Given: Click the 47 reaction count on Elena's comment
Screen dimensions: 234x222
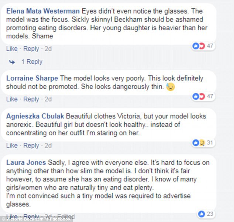Looking at the screenshot, I should tap(211, 46).
